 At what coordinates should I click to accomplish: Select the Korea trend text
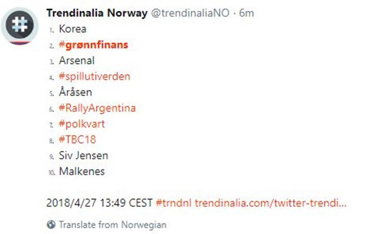[72, 29]
